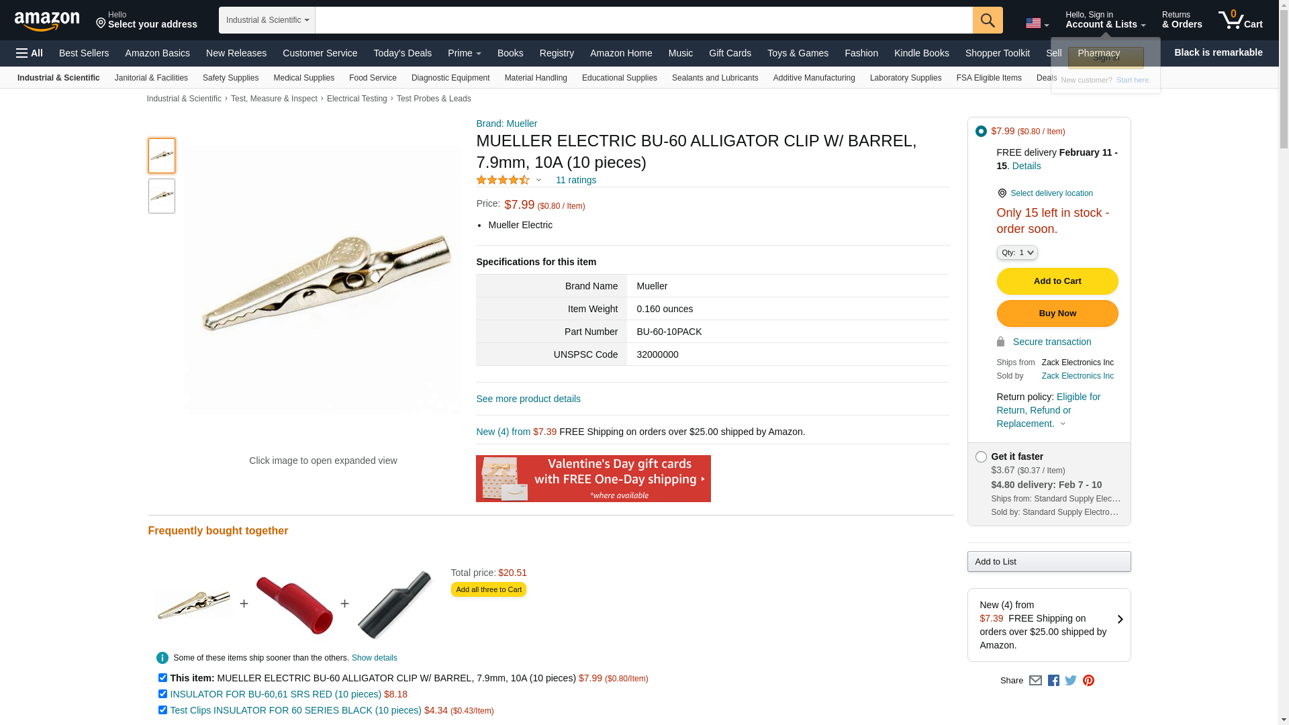Share on Twitter icon
Viewport: 1289px width, 725px height.
point(1071,681)
